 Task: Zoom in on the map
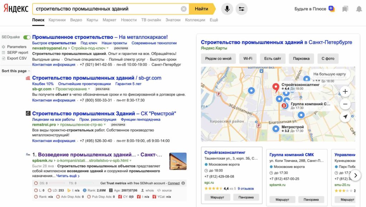pyautogui.click(x=345, y=92)
